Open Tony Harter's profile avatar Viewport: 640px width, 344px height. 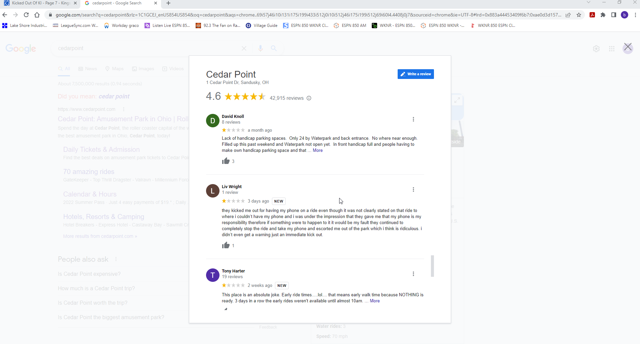(x=213, y=275)
